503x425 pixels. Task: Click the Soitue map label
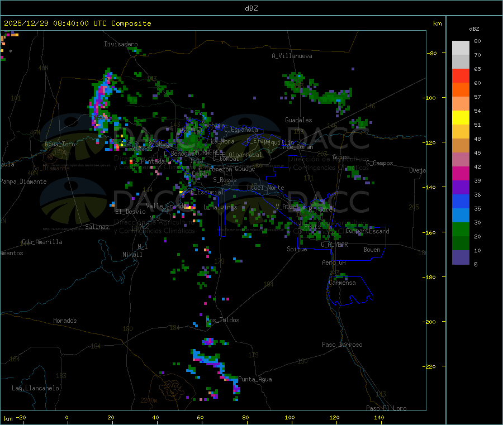click(297, 249)
